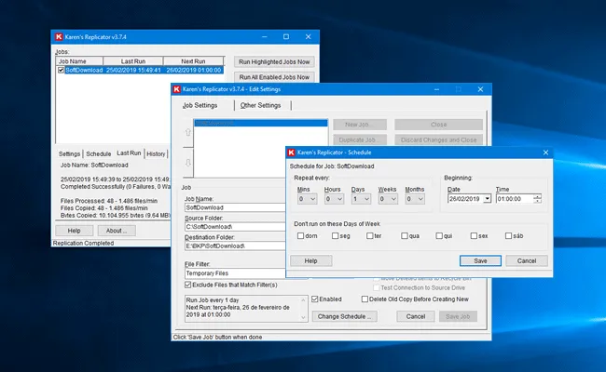This screenshot has width=606, height=372.
Task: Close the Schedule dialog with the X
Action: point(545,153)
